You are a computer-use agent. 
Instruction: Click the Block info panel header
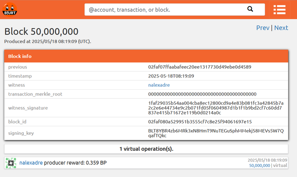[x=146, y=56]
